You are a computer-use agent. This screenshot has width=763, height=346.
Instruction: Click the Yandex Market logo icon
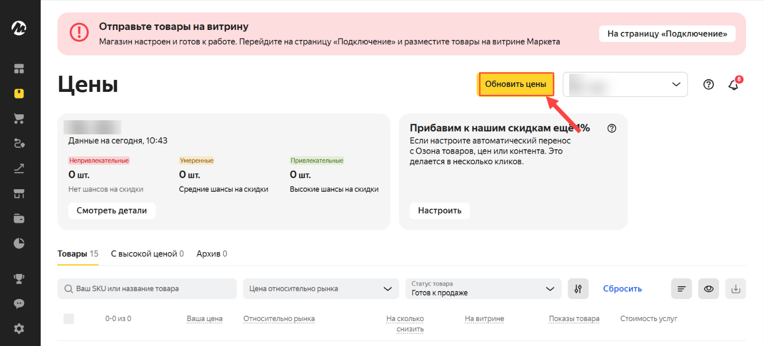[19, 28]
